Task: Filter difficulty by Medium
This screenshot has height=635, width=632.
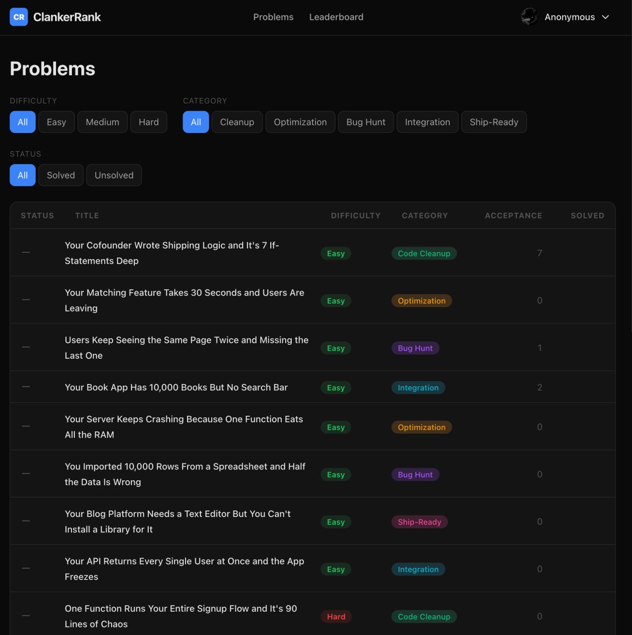Action: 102,122
